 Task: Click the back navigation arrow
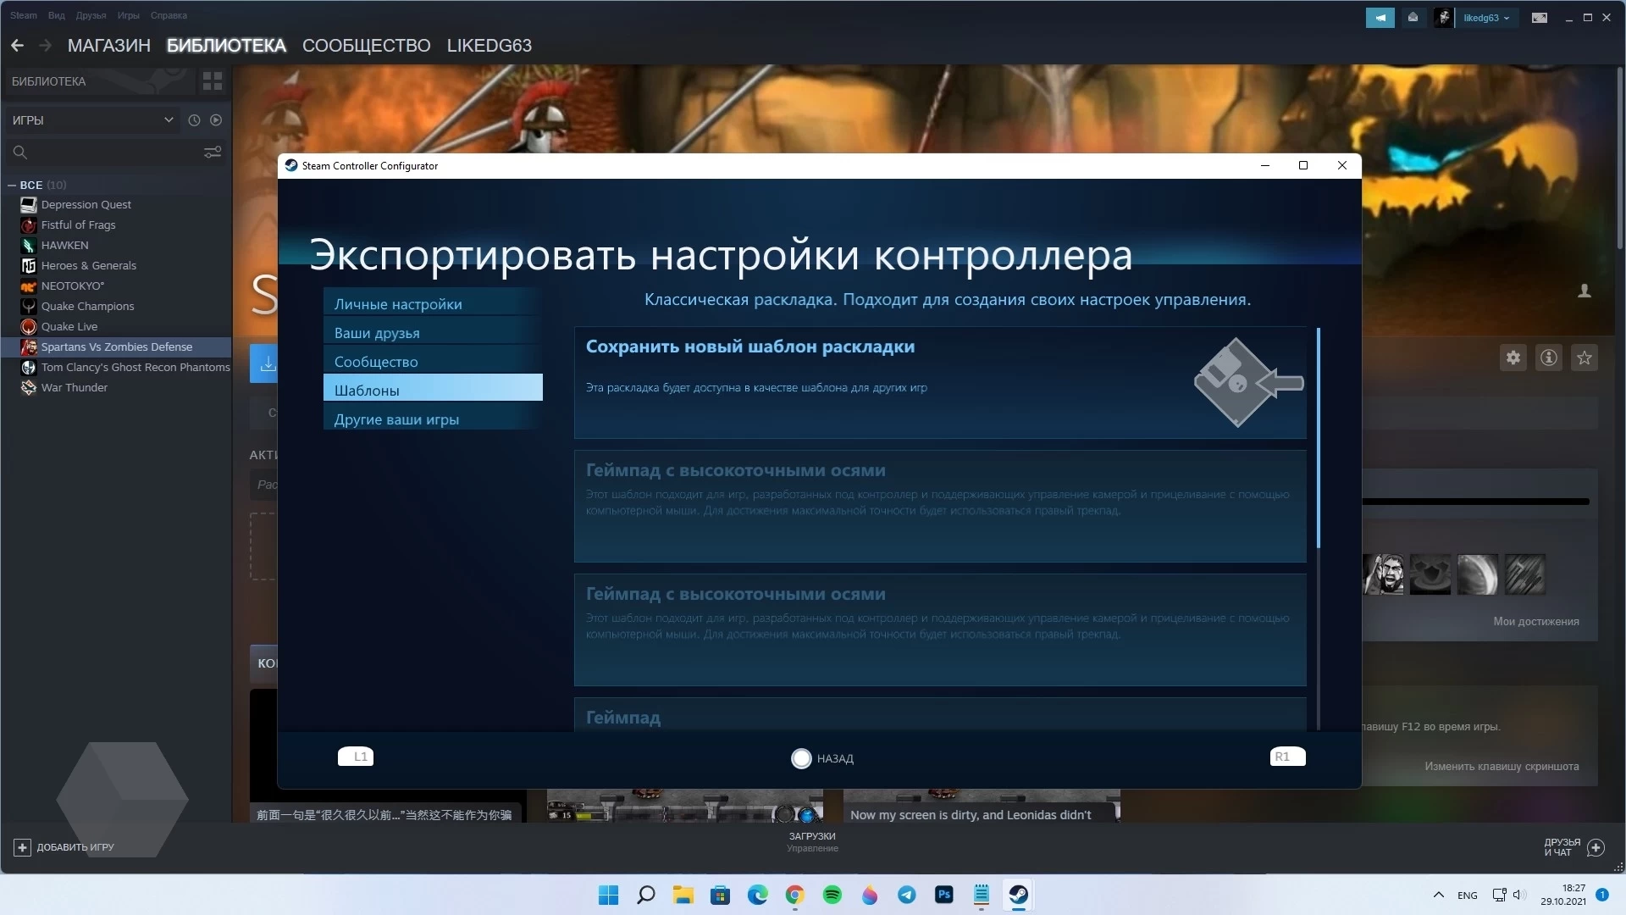pos(17,46)
